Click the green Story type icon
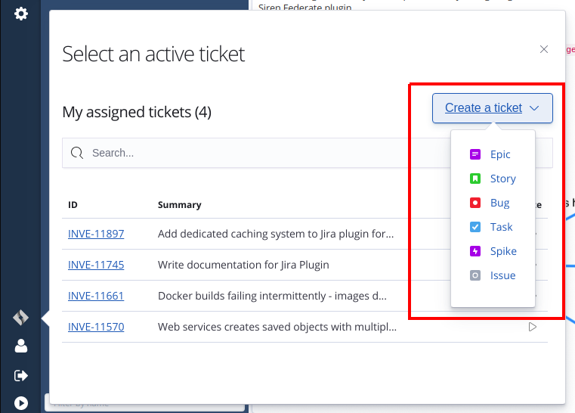 [475, 179]
